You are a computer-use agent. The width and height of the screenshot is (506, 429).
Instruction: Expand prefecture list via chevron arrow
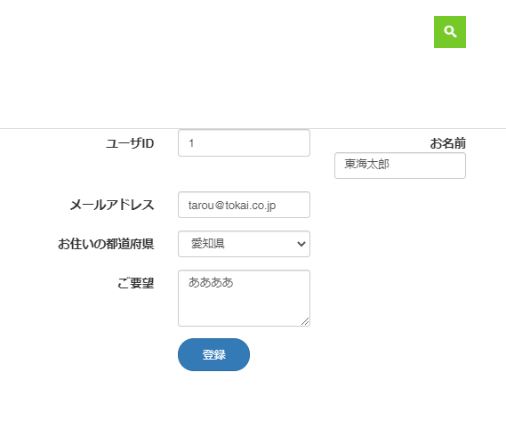(x=301, y=244)
